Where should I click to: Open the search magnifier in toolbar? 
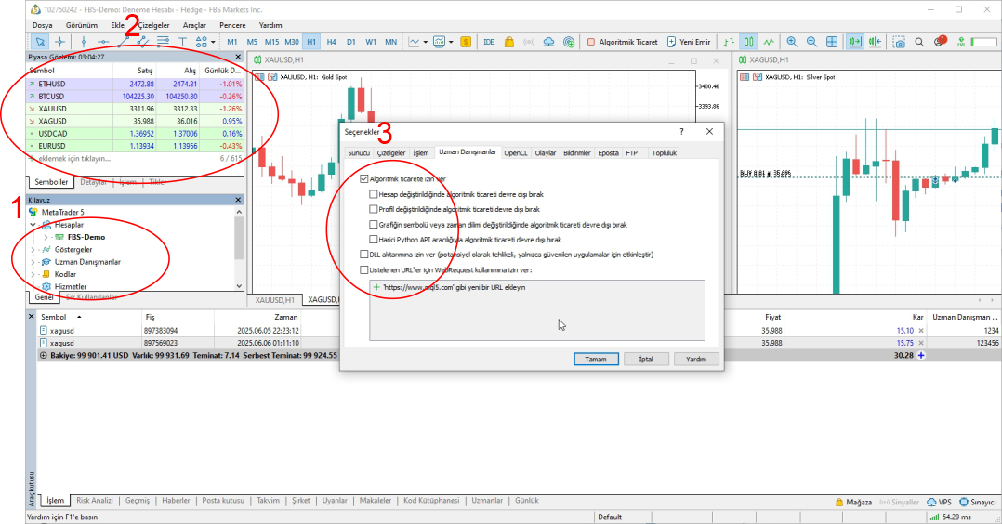[x=919, y=42]
